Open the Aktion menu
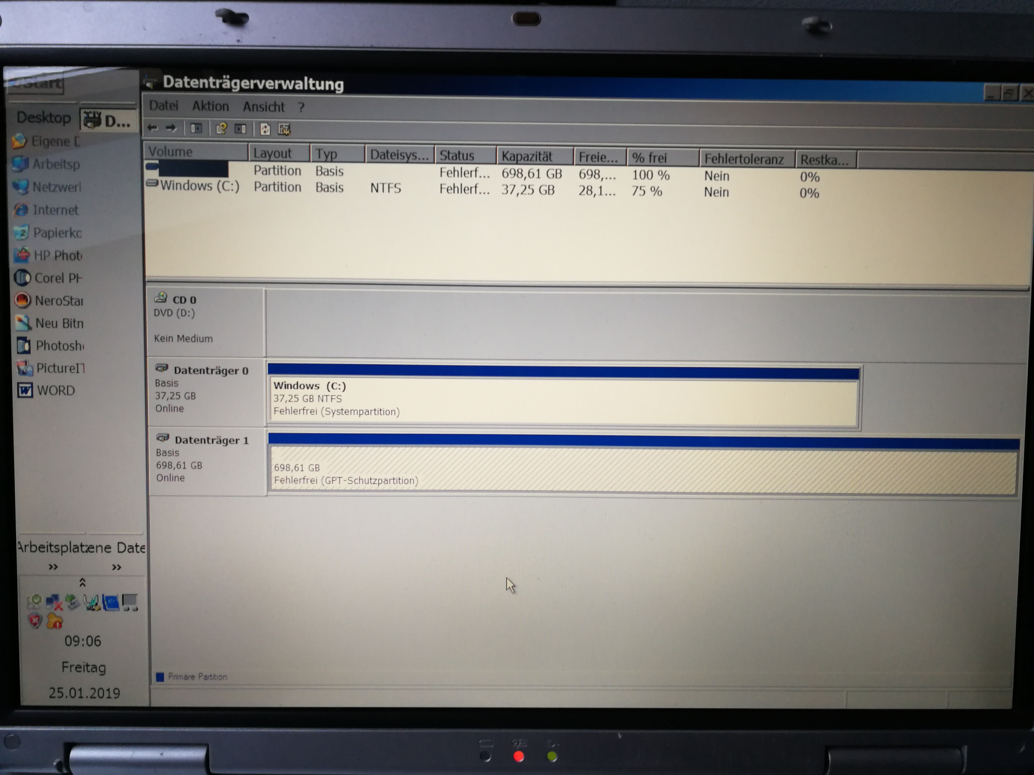1034x775 pixels. [x=210, y=106]
